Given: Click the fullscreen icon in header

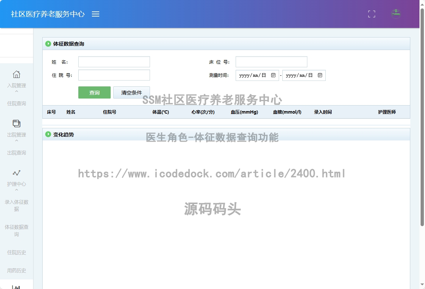Looking at the screenshot, I should tap(372, 14).
